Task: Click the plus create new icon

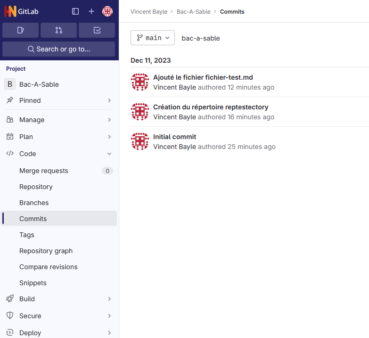Action: click(x=91, y=11)
